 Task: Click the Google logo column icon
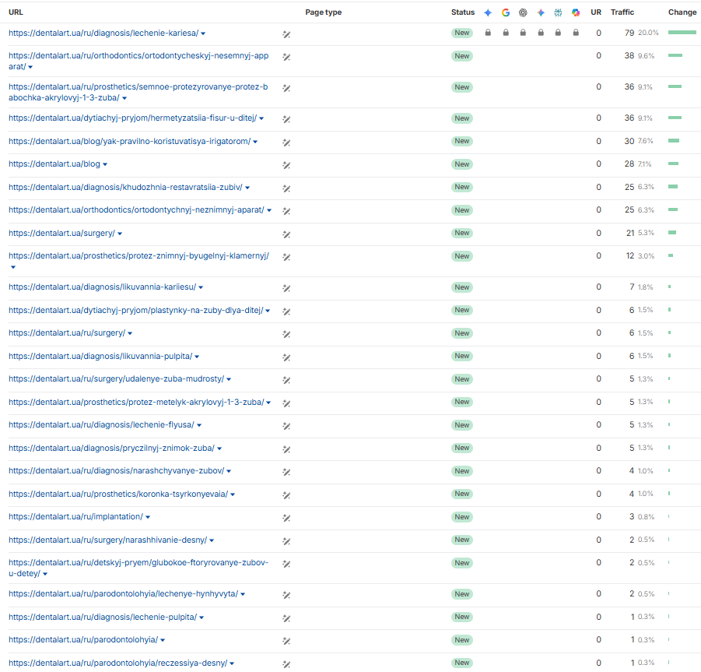point(506,12)
